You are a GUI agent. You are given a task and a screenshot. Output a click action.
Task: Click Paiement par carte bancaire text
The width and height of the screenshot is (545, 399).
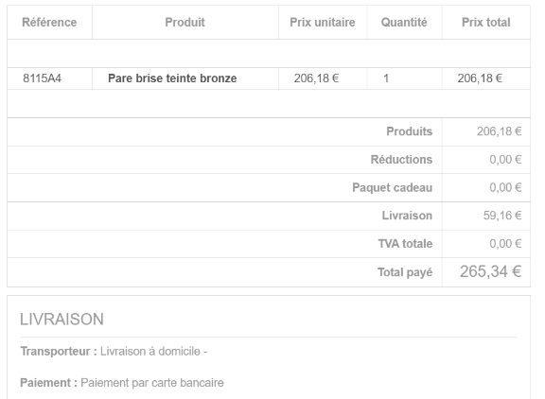tap(152, 383)
